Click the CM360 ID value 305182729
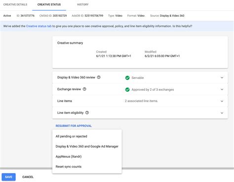 60,16
